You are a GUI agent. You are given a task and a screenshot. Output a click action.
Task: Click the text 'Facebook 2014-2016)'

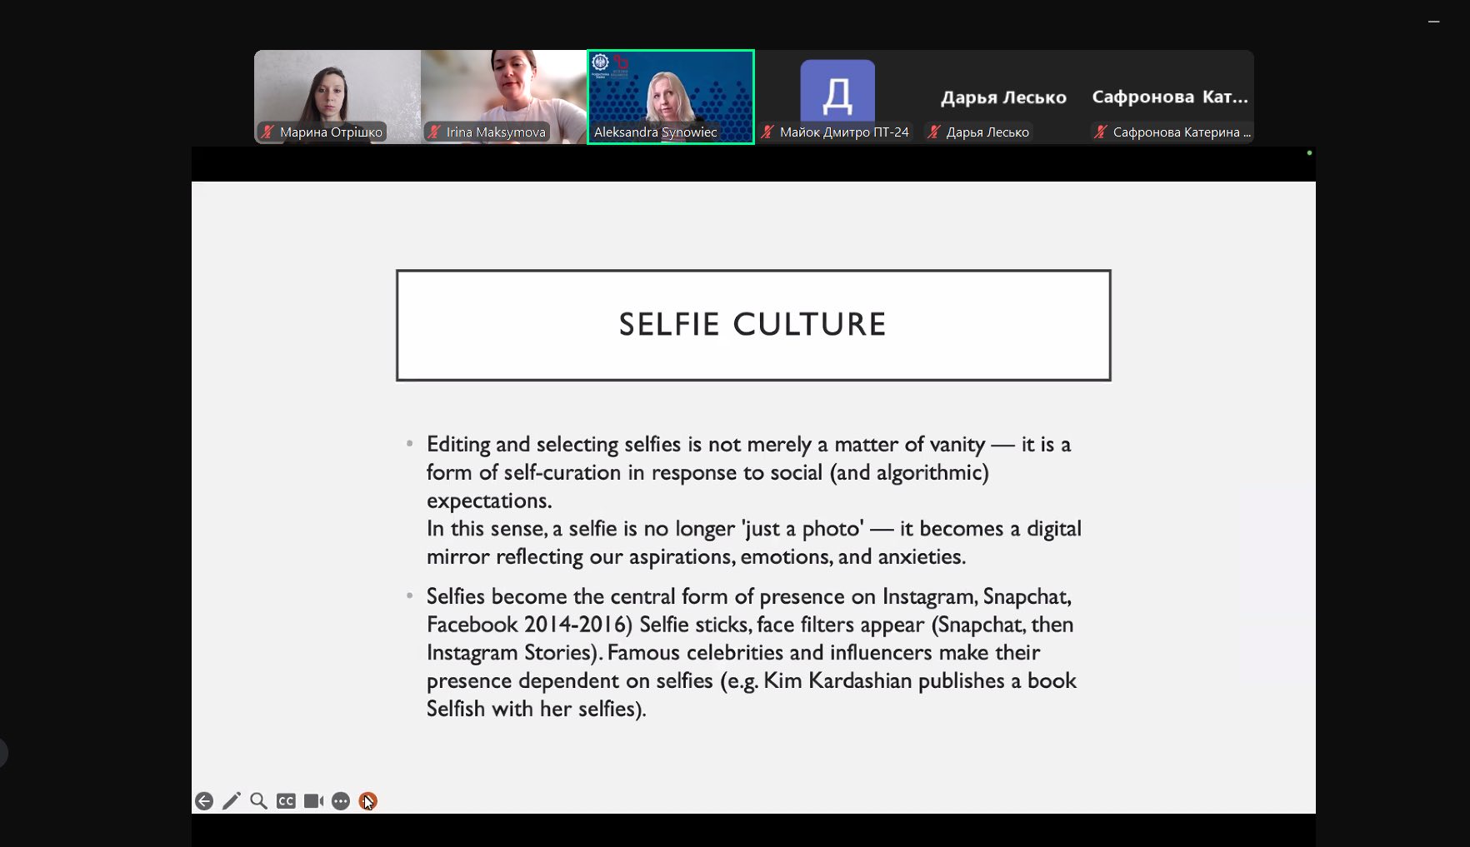(530, 625)
